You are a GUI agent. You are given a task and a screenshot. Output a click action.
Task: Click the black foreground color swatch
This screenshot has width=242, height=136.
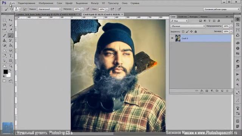click(x=5, y=72)
